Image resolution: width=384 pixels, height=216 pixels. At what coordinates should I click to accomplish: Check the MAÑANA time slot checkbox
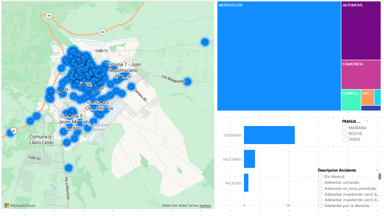[344, 127]
